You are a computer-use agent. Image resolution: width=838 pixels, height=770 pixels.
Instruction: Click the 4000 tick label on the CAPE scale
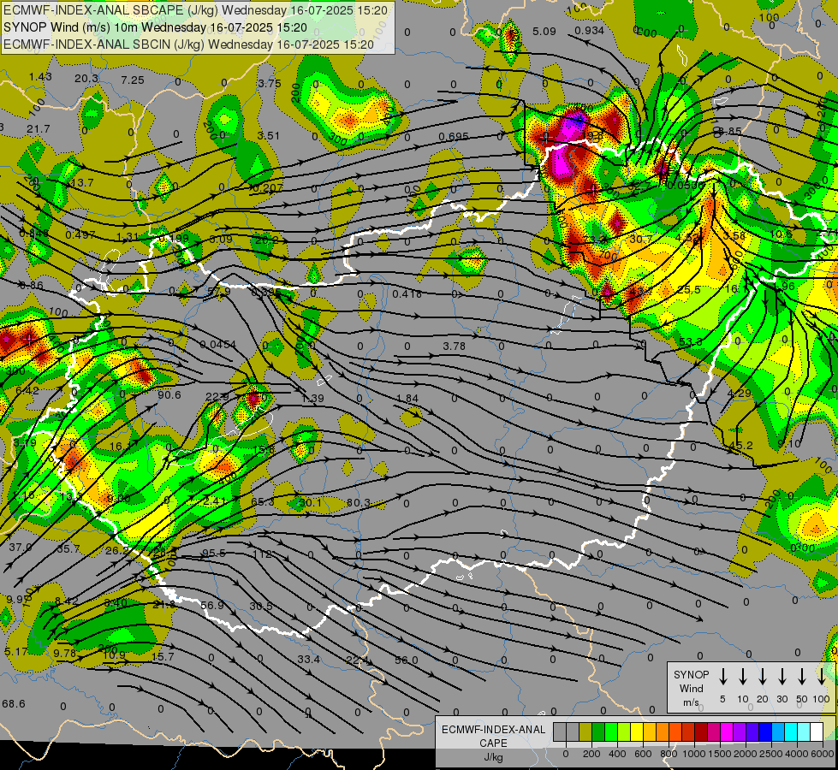[797, 754]
